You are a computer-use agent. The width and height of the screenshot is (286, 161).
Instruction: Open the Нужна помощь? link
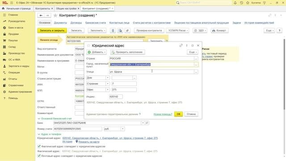tap(163, 114)
